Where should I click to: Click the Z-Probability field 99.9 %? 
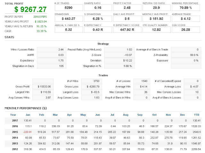[186, 55]
